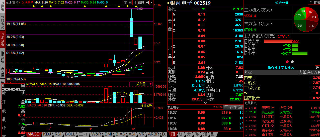
Task: Click the buy level 1 price 8.08
Action: click(x=201, y=41)
